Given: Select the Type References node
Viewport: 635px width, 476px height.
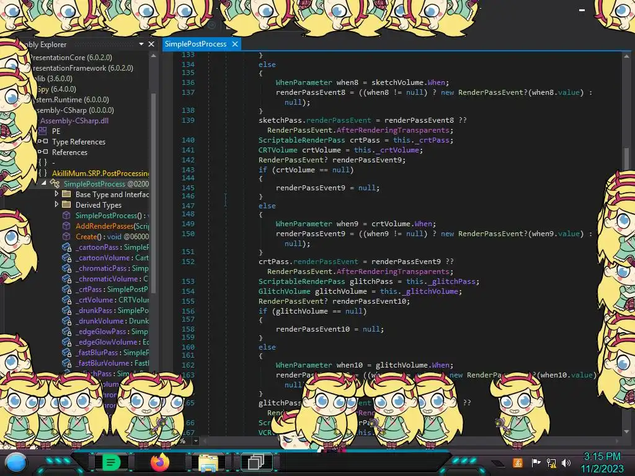Looking at the screenshot, I should pos(79,142).
